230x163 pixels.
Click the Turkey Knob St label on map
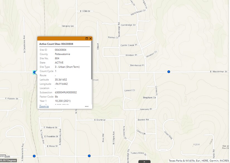[x=138, y=153]
